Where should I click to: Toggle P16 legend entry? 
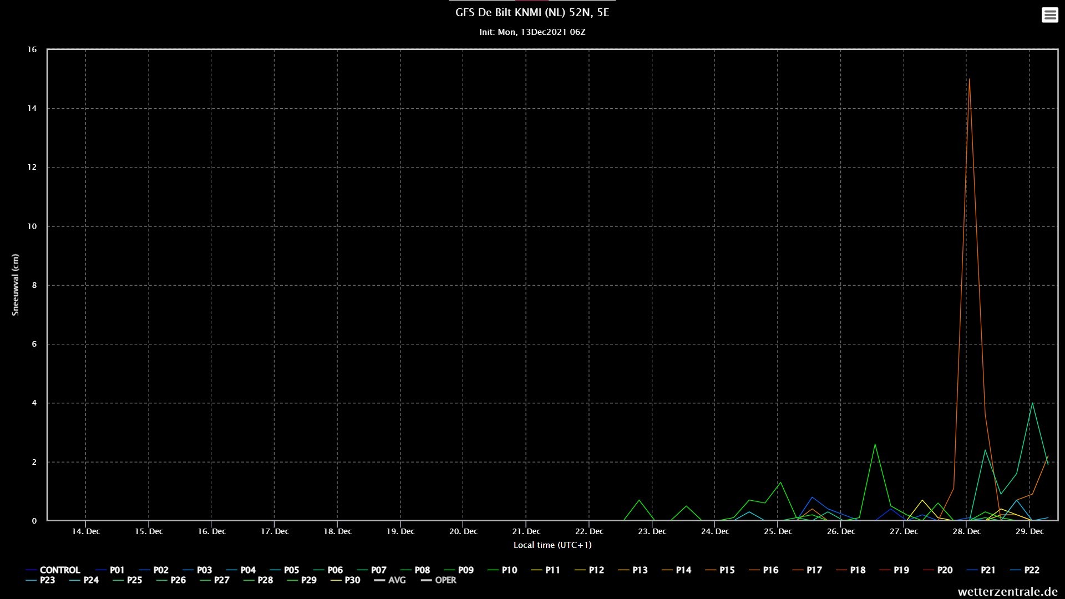(x=770, y=570)
